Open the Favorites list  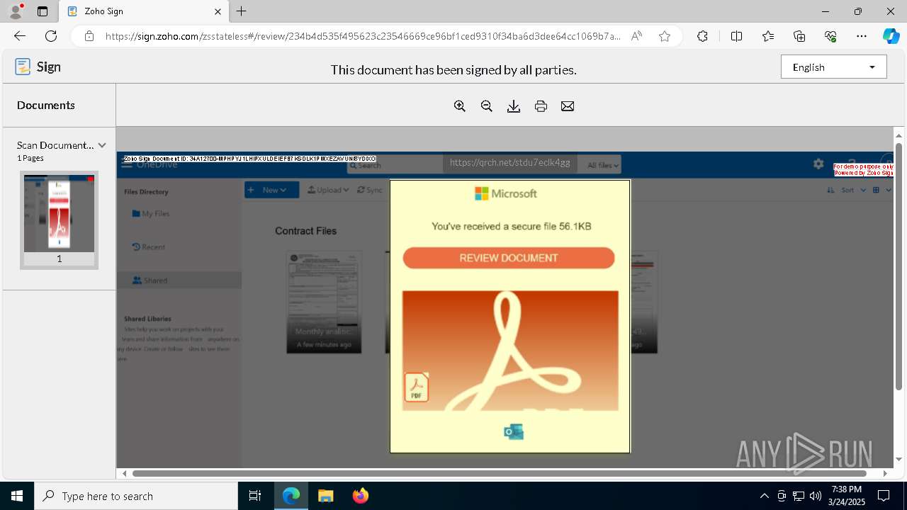point(768,36)
